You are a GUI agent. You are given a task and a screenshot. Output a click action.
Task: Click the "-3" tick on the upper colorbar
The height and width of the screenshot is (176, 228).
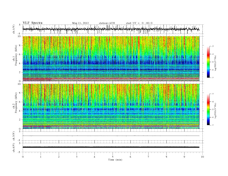click(x=212, y=46)
